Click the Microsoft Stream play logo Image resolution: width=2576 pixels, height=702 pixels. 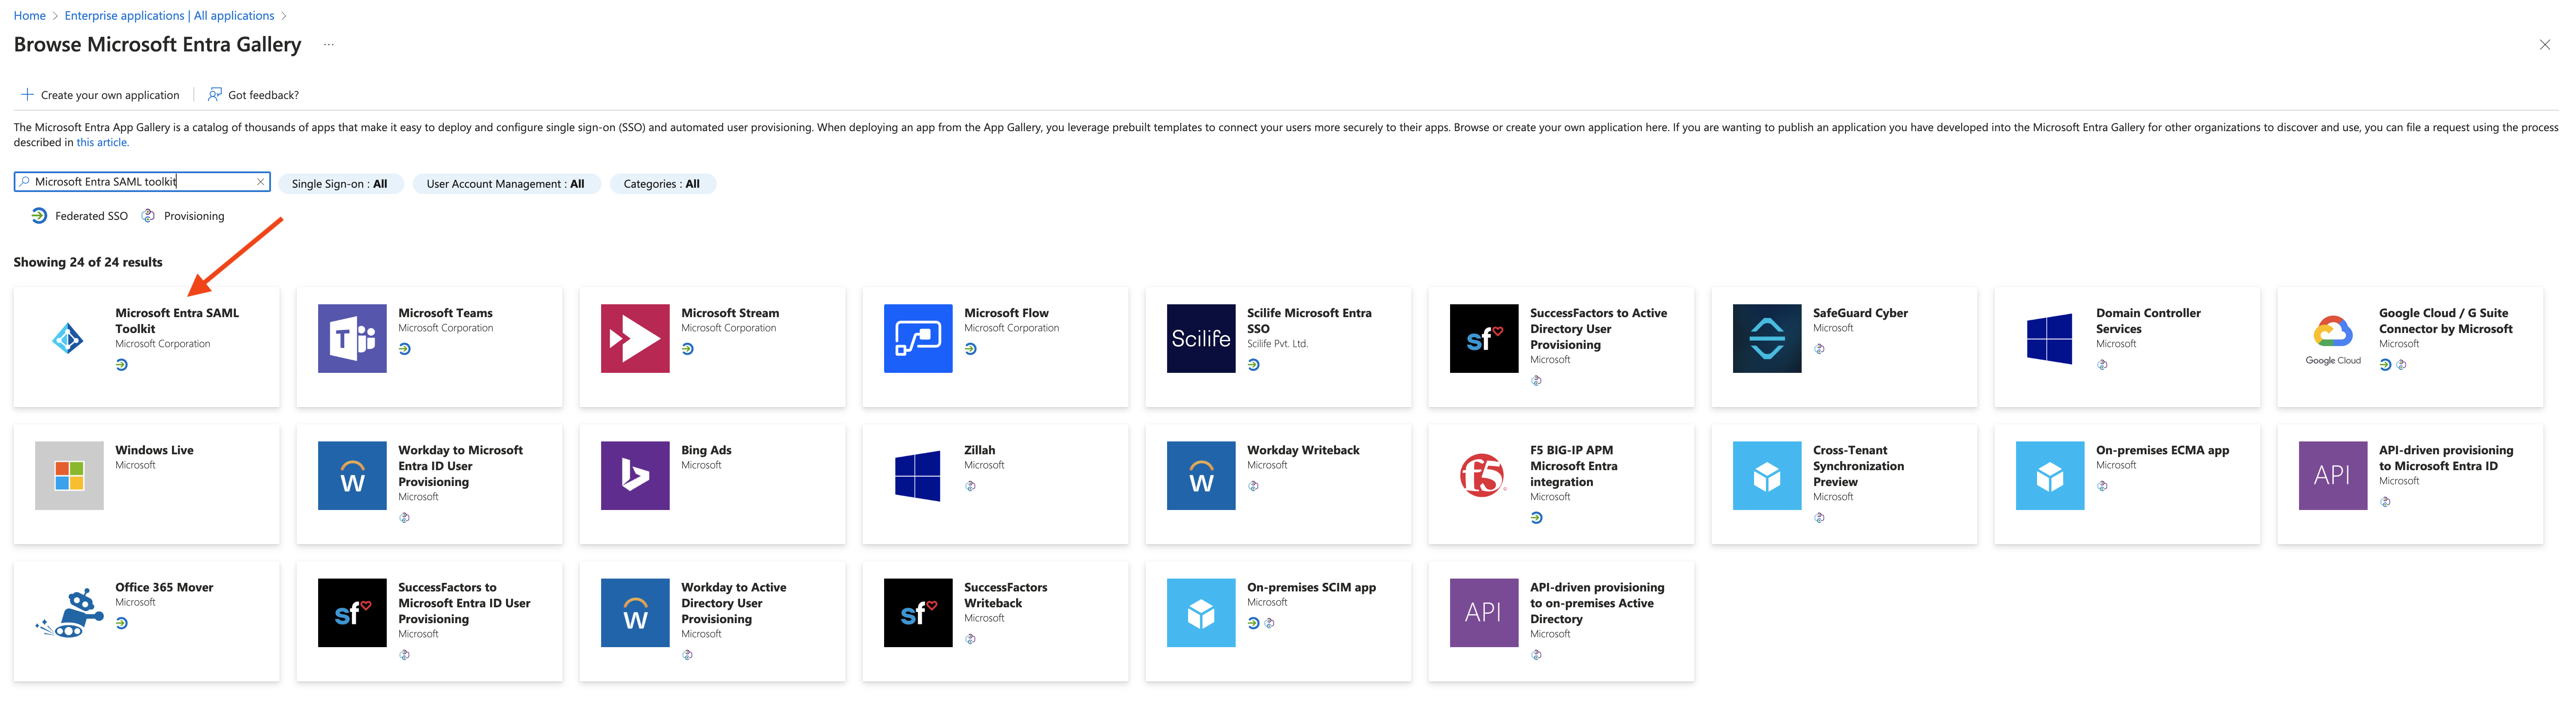[x=635, y=338]
